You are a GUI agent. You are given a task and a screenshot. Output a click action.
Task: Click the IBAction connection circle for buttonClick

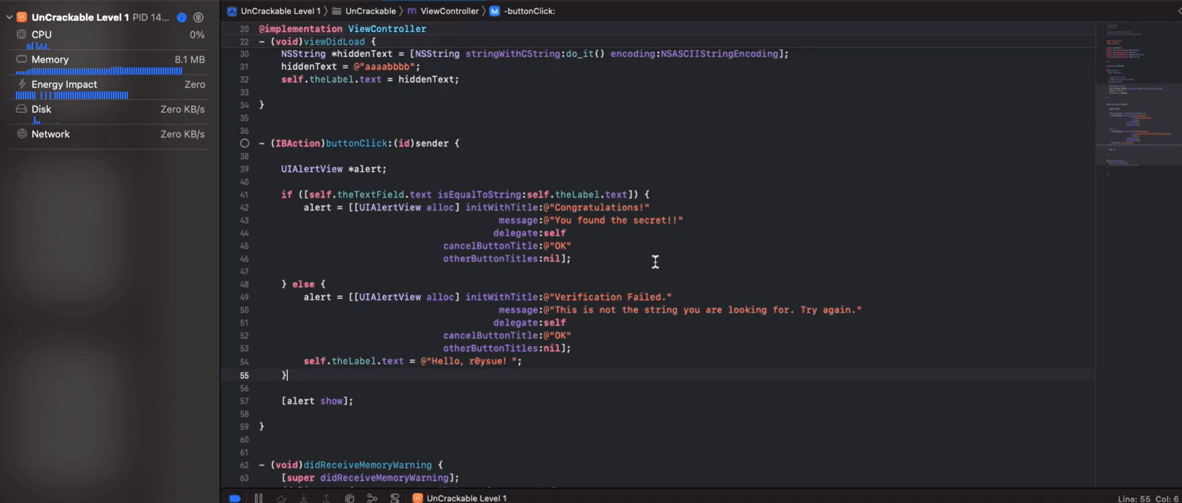pyautogui.click(x=244, y=143)
